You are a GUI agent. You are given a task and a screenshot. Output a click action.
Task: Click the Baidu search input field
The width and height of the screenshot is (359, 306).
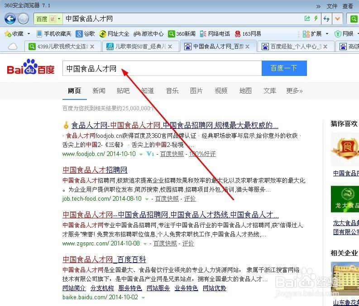tap(162, 68)
